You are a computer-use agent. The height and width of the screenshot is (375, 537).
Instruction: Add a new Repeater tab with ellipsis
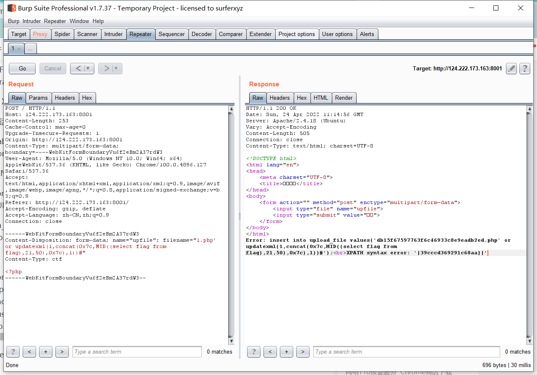[x=30, y=49]
